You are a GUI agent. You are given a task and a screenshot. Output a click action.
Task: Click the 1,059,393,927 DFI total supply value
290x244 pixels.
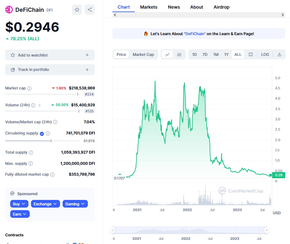click(78, 152)
